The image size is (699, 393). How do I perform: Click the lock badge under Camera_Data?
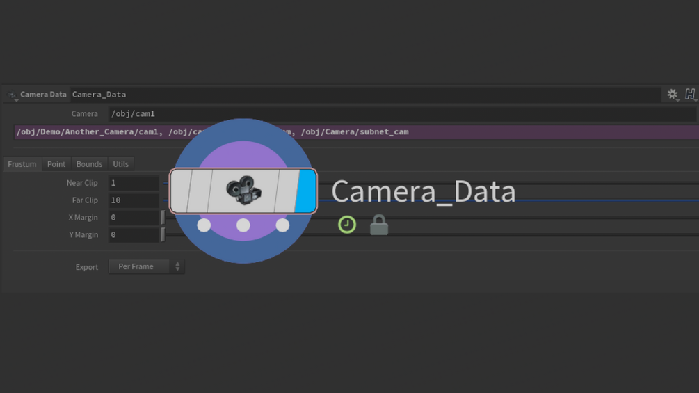click(379, 225)
